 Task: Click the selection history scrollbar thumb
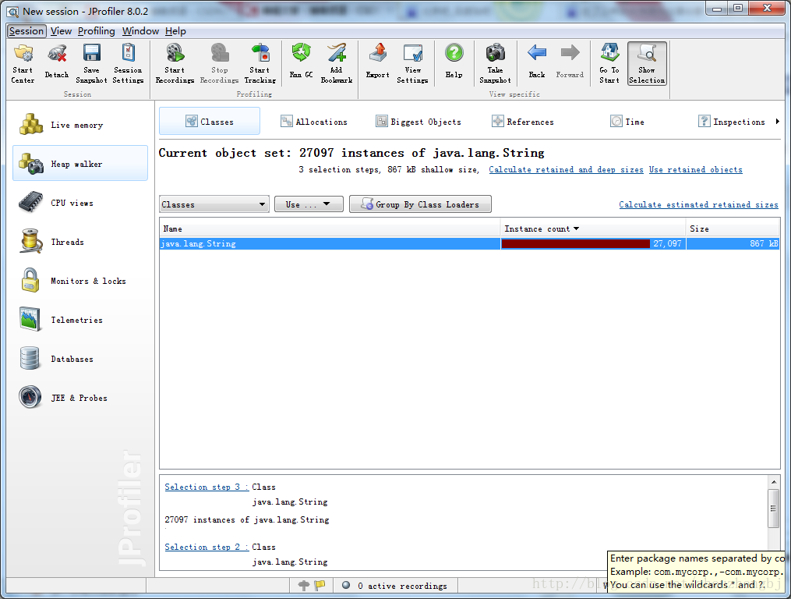(773, 508)
